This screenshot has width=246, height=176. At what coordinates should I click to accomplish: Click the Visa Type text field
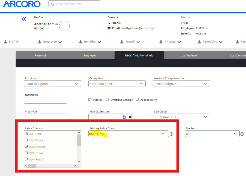pyautogui.click(x=45, y=117)
